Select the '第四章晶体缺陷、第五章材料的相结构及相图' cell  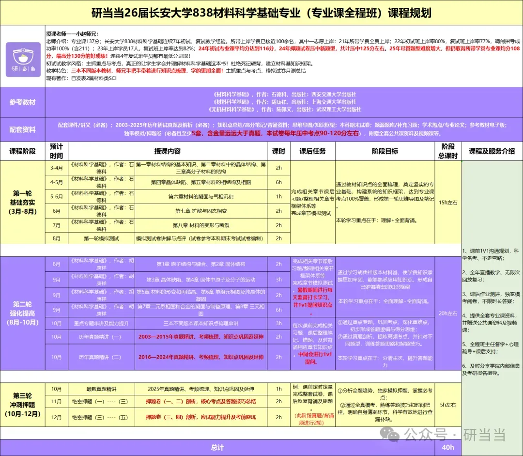tap(201, 182)
